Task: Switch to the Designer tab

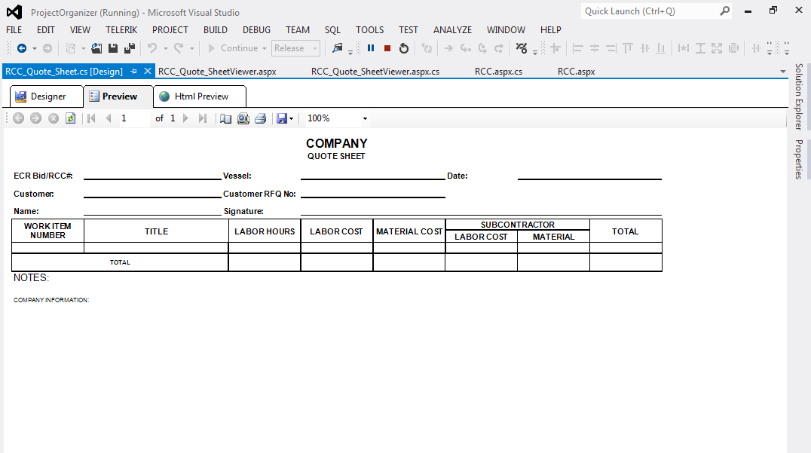Action: (x=47, y=96)
